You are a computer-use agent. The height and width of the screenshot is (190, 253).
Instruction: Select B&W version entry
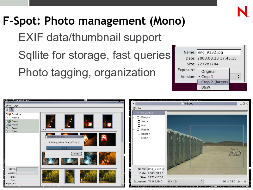[x=213, y=87]
